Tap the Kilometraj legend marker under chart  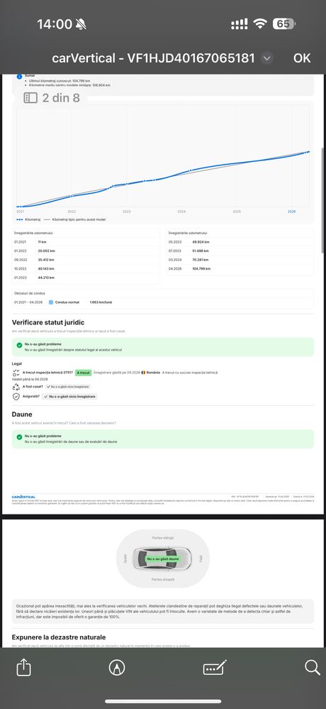pyautogui.click(x=19, y=219)
